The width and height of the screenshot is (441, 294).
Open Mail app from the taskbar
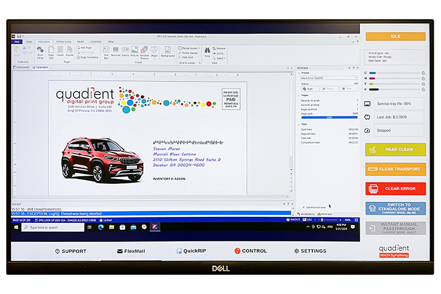pyautogui.click(x=134, y=227)
